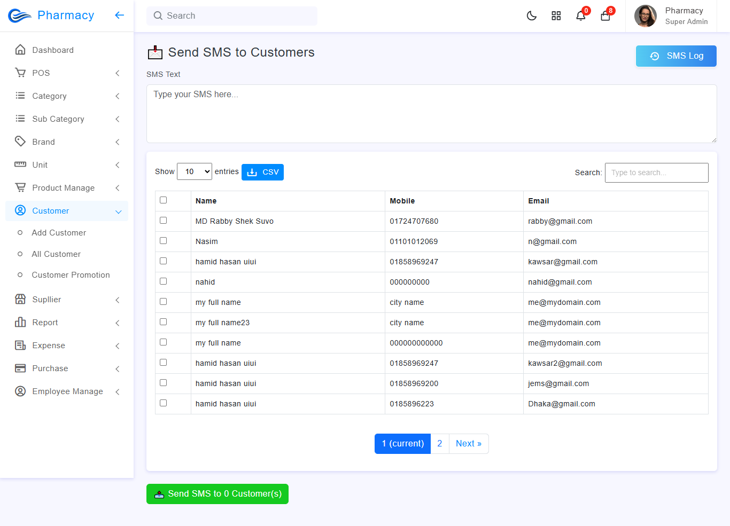The height and width of the screenshot is (526, 730).
Task: Click the SMS Log button
Action: click(675, 56)
